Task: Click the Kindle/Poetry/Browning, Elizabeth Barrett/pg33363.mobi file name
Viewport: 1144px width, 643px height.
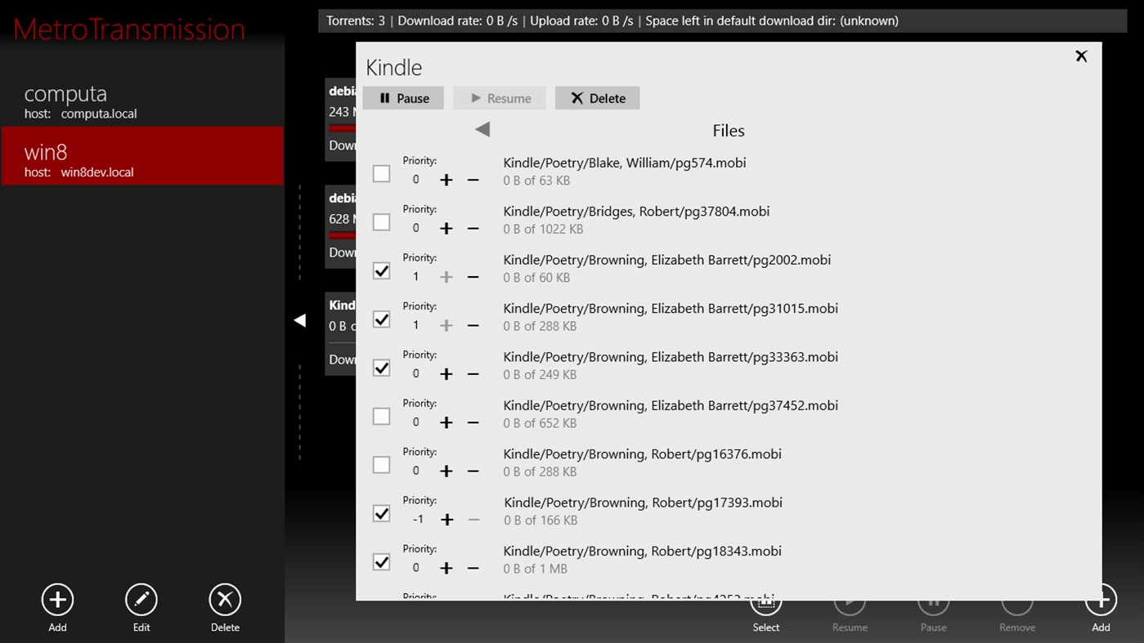Action: click(x=670, y=357)
